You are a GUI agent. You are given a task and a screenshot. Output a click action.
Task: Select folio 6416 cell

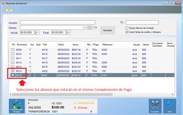[49, 50]
